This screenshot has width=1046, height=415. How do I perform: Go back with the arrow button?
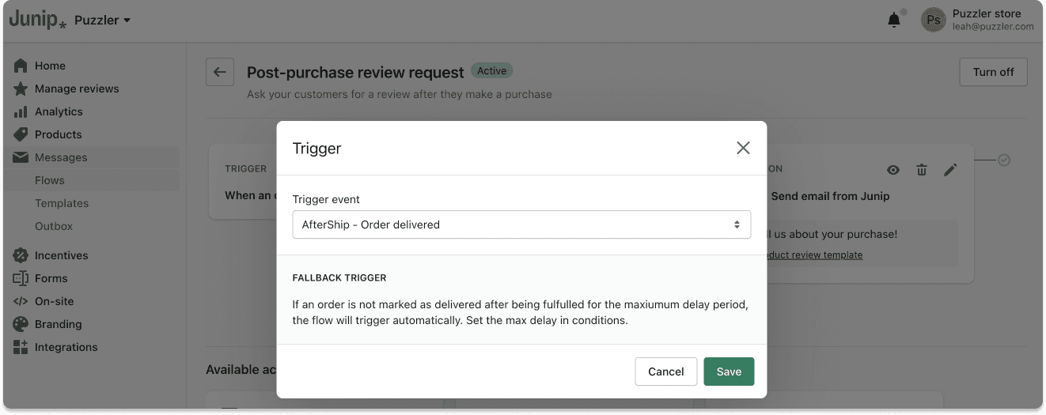pos(220,72)
